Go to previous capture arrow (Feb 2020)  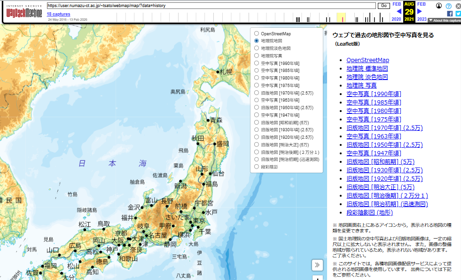coord(399,11)
